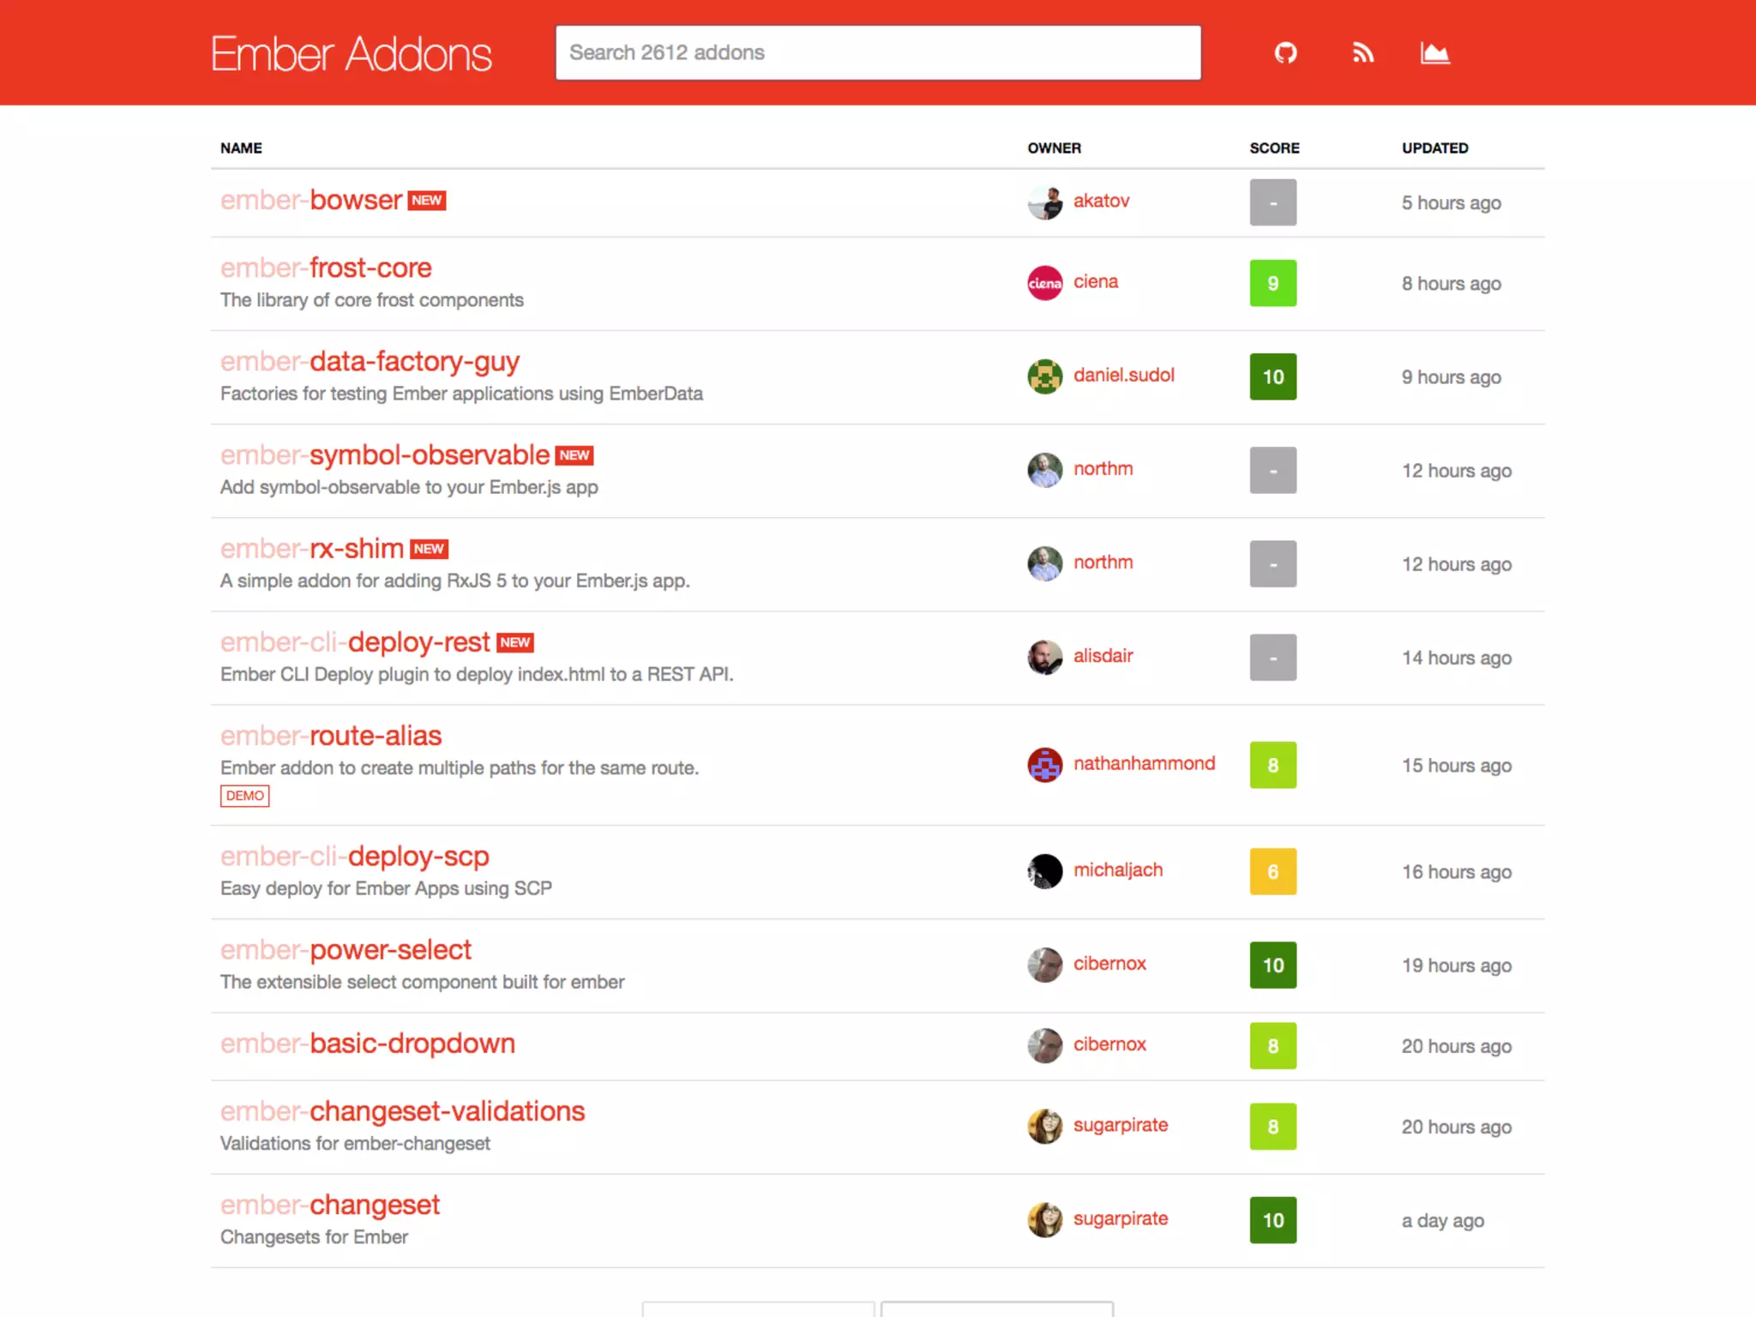Open the GitHub icon in header
1756x1317 pixels.
(x=1285, y=53)
